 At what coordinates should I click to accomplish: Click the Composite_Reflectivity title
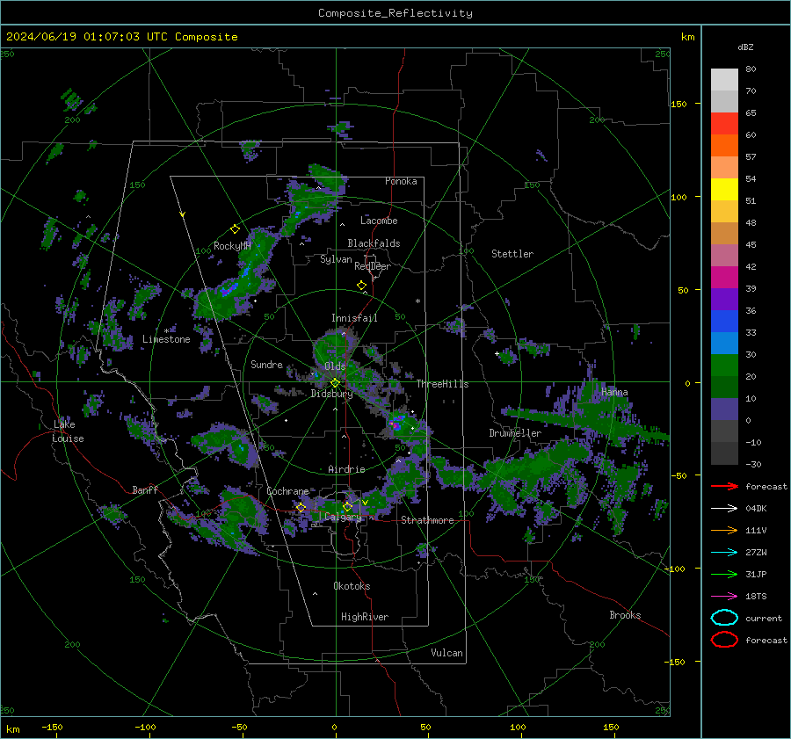click(x=395, y=13)
